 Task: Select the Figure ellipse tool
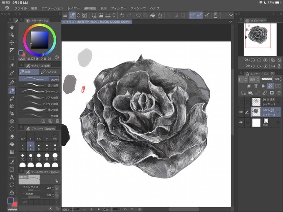[x=12, y=129]
